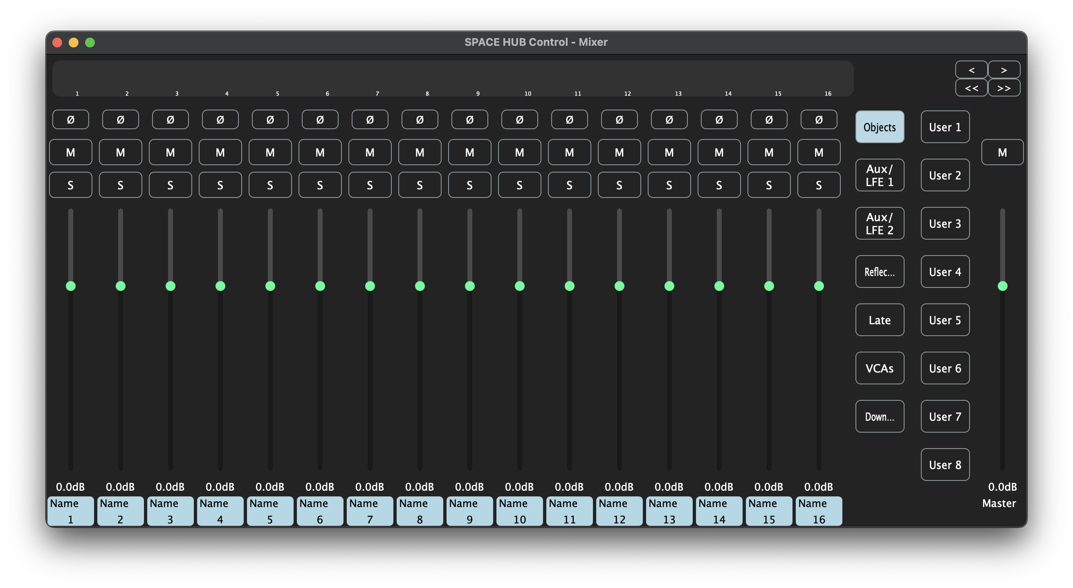Click the channel 10 fader knob

point(519,286)
